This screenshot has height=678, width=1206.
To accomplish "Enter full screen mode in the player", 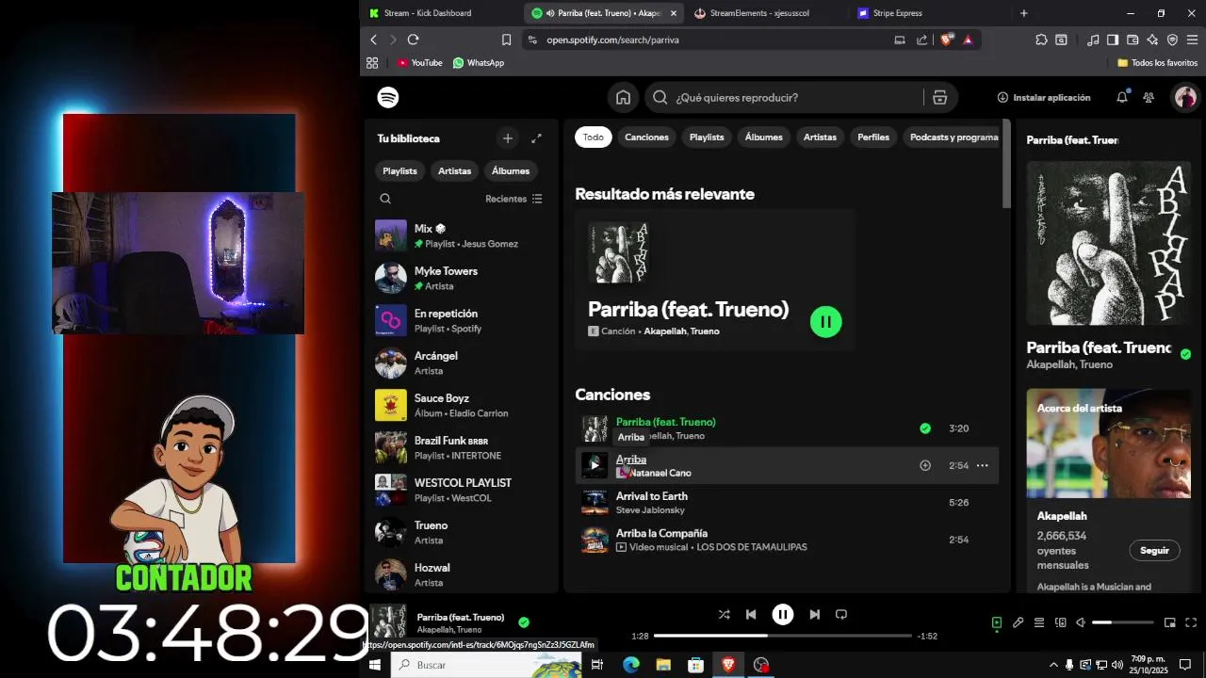I will 1191,622.
